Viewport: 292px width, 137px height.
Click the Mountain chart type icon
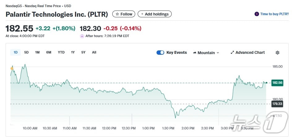(x=195, y=53)
